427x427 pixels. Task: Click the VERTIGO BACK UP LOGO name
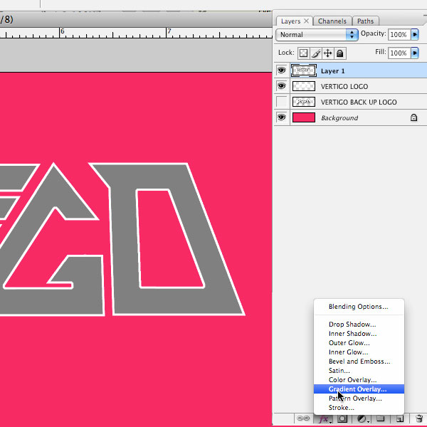359,102
